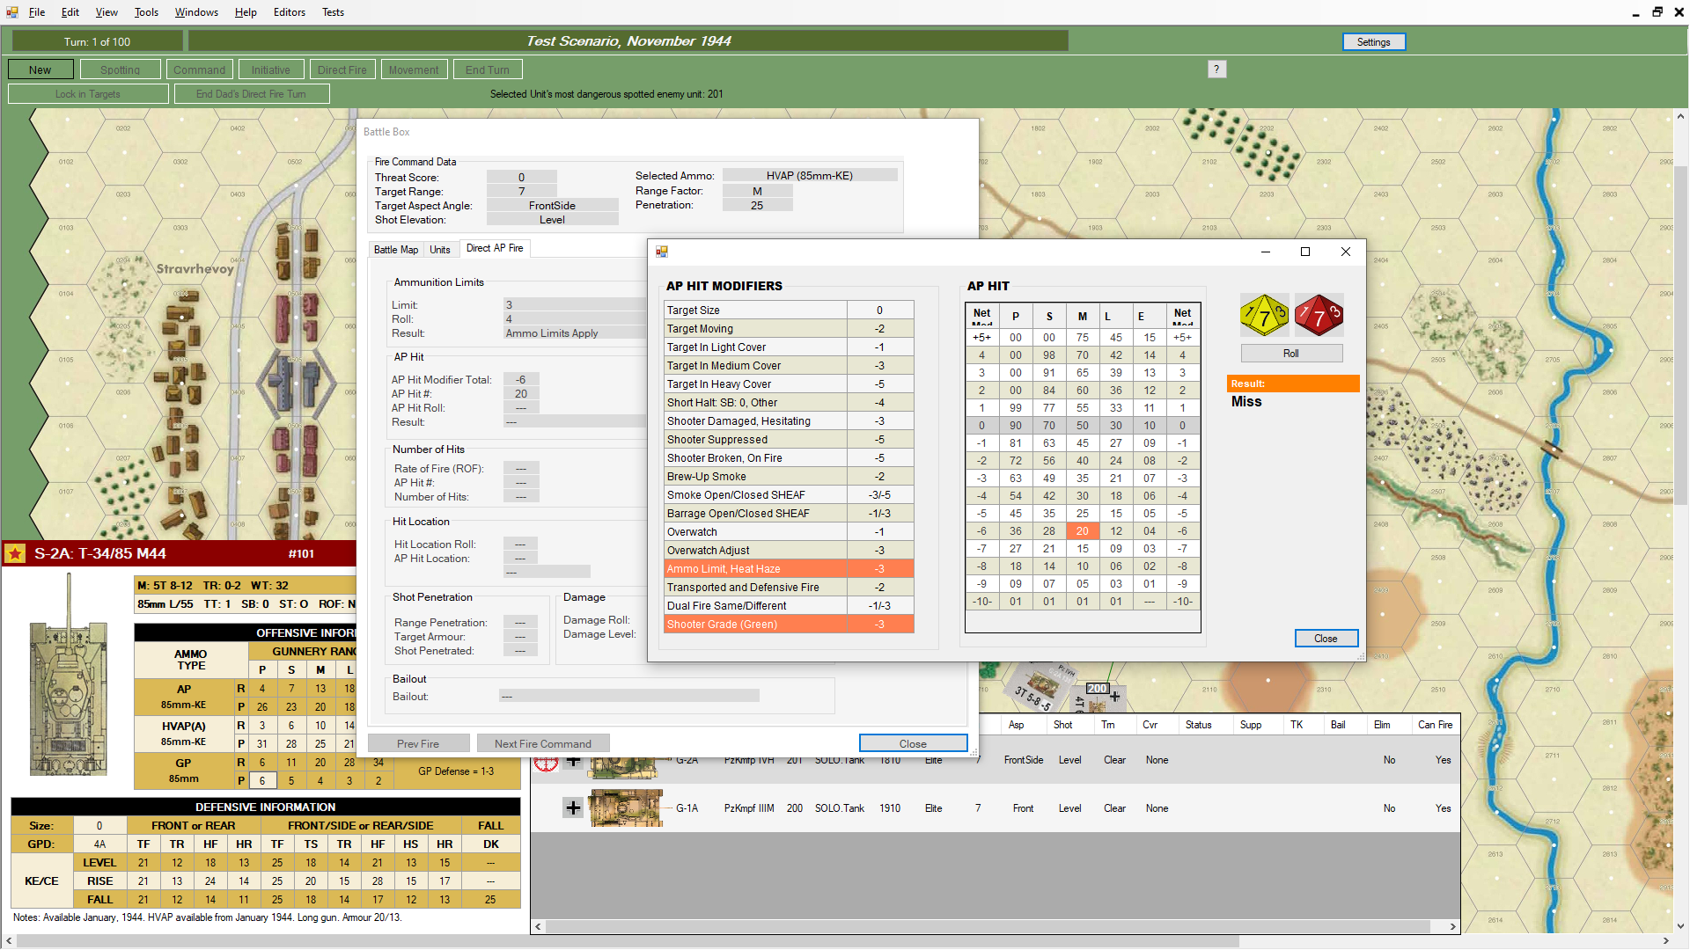Click the yellow ten-sided die
This screenshot has height=950, width=1690.
tap(1264, 316)
